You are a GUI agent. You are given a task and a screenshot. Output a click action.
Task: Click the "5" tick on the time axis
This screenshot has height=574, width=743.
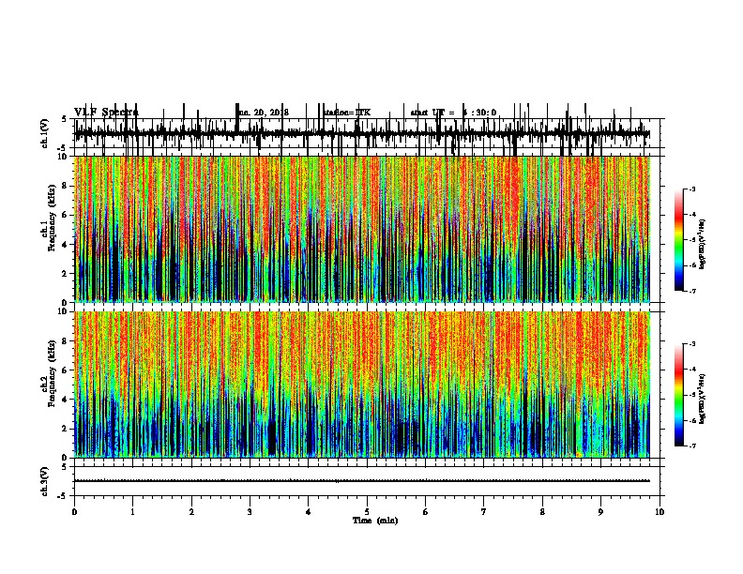point(367,512)
